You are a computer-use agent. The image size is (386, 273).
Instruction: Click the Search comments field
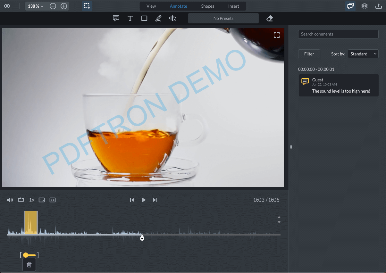(x=338, y=34)
